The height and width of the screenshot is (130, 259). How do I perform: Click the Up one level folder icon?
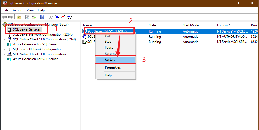pos(19,17)
